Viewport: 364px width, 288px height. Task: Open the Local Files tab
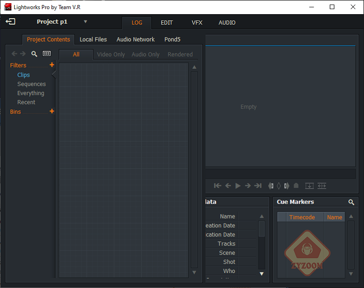pos(93,39)
